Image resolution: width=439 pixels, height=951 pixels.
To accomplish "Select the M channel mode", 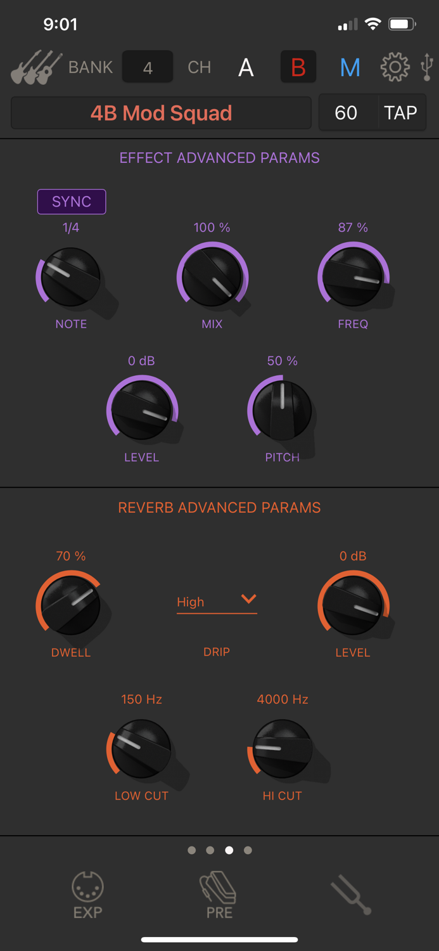I will [x=350, y=67].
